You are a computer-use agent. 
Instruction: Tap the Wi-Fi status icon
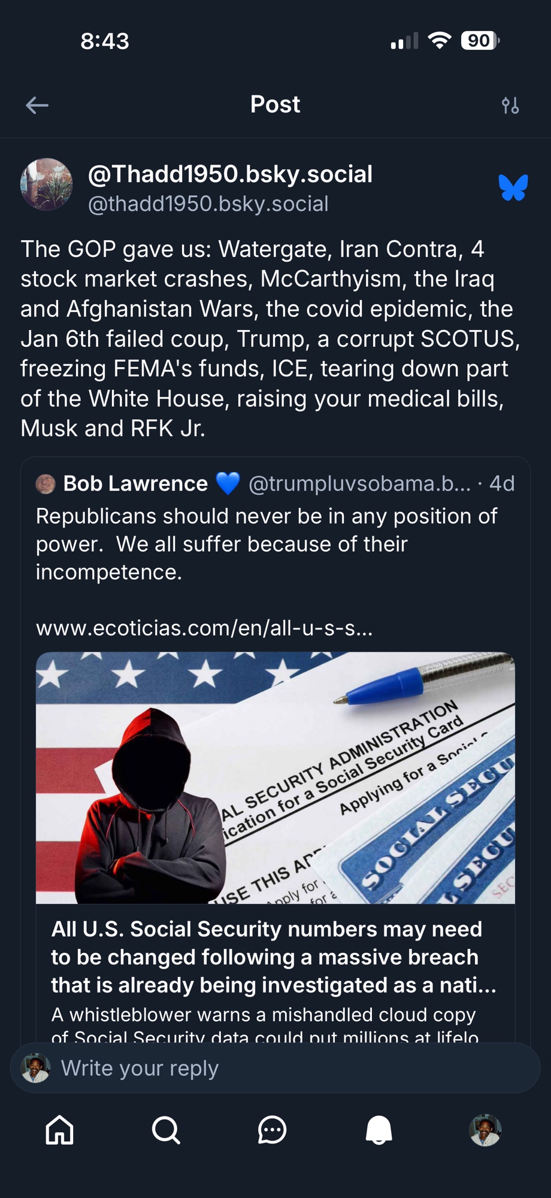(440, 41)
